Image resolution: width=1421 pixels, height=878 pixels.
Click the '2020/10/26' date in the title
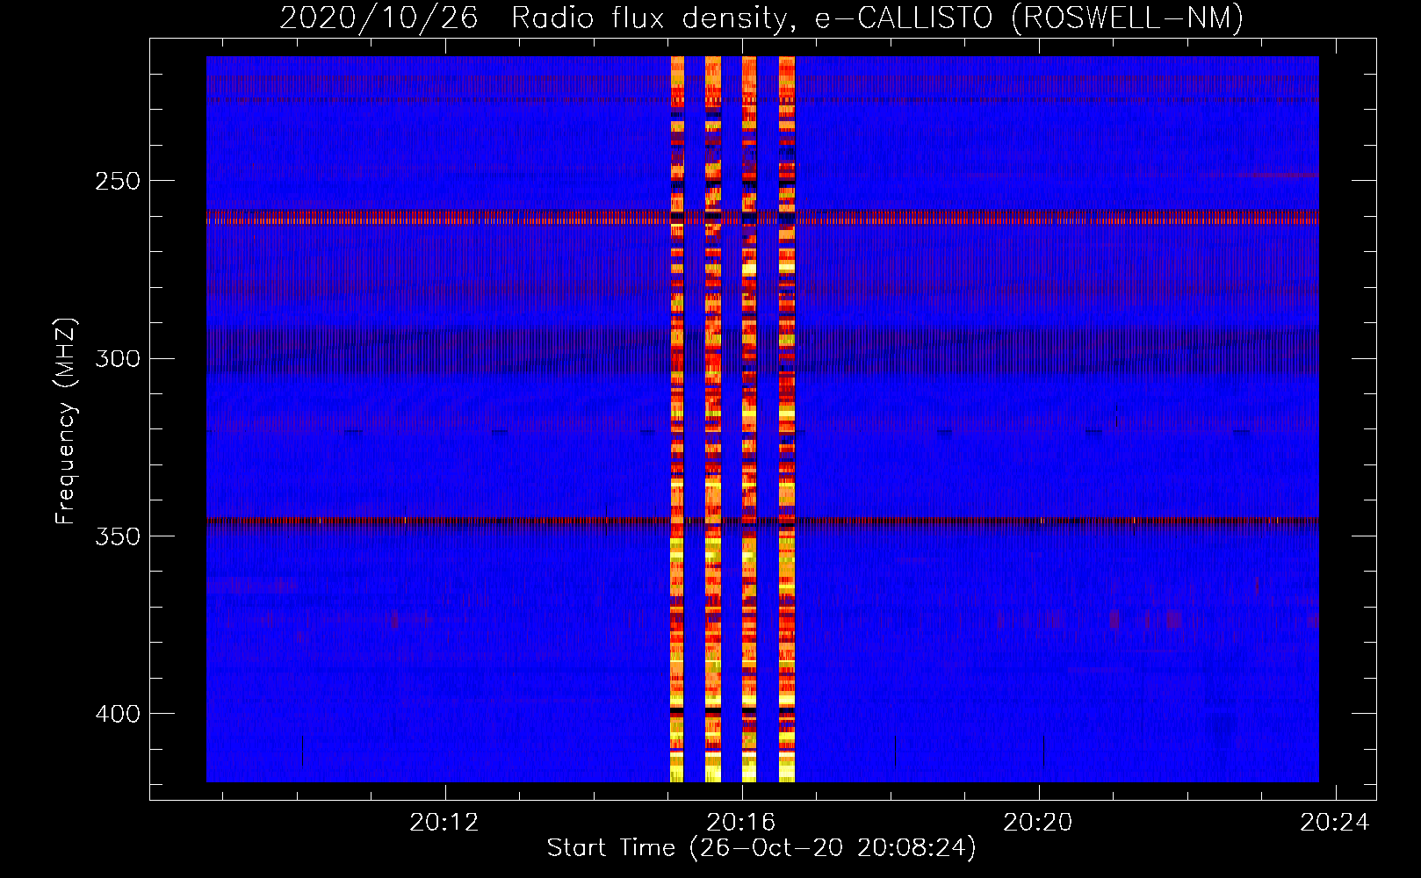coord(379,18)
